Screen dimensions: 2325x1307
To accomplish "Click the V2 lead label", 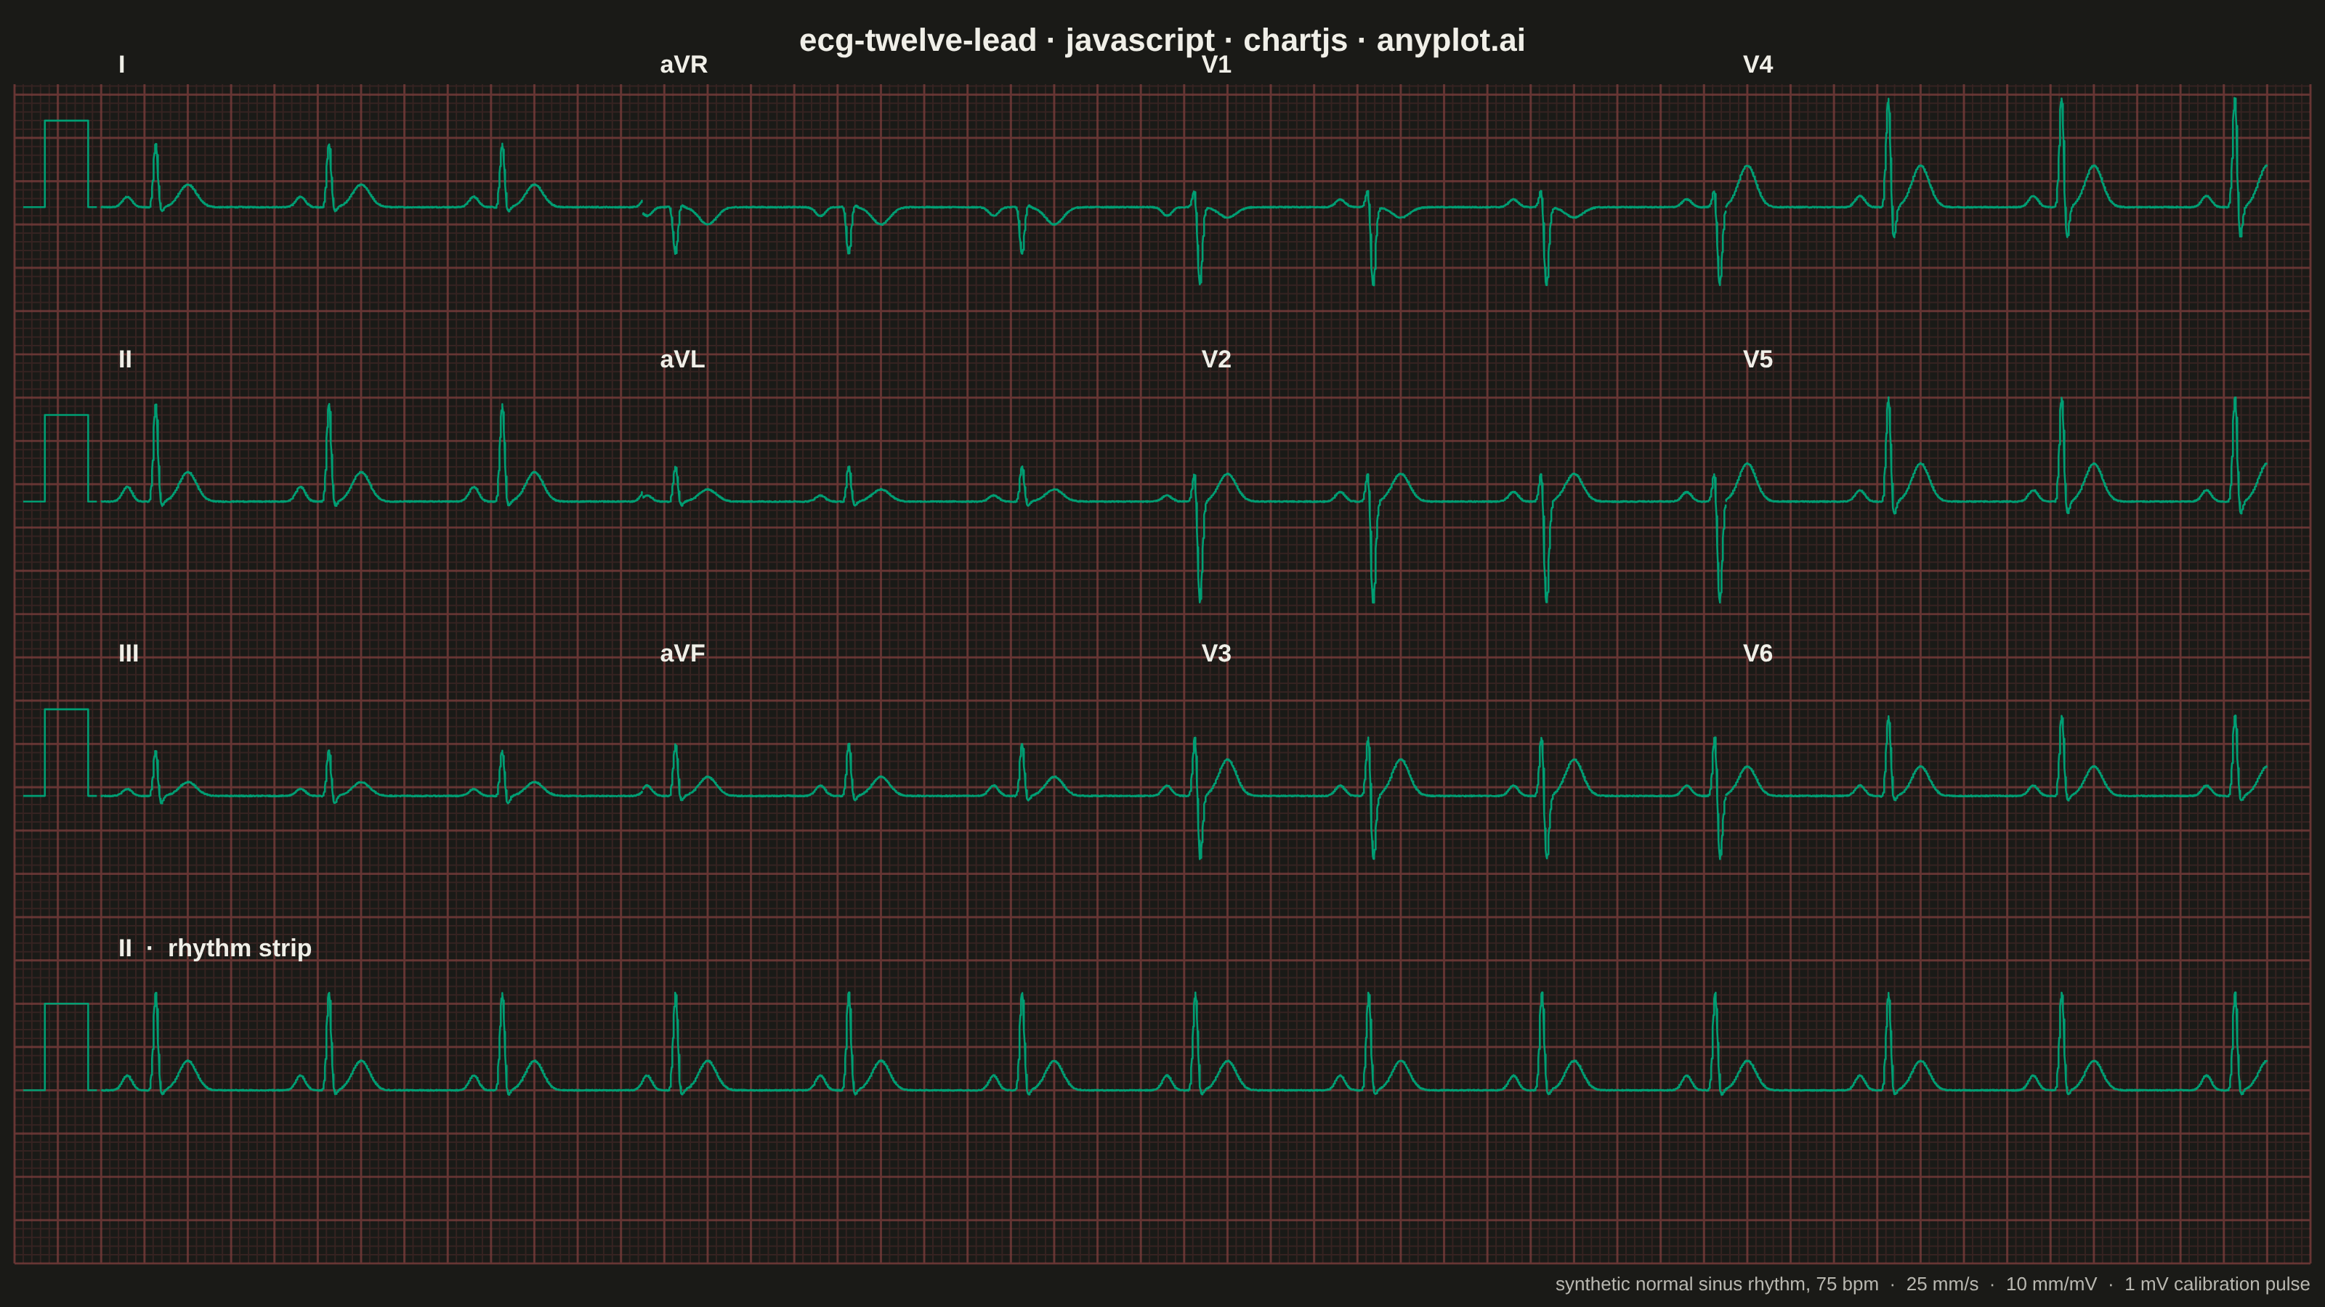I will click(1216, 359).
